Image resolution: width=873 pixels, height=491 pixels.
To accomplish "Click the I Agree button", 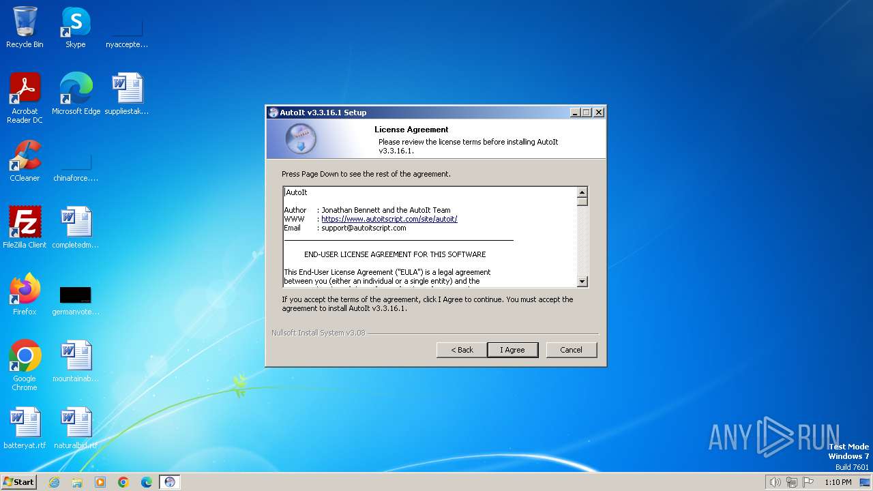I will pos(513,350).
